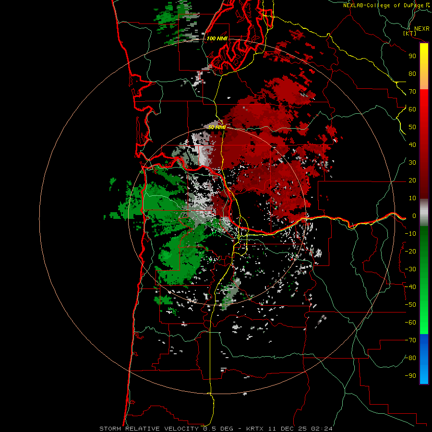Click the "60" value on velocity scale
432x432 pixels.
[412, 109]
